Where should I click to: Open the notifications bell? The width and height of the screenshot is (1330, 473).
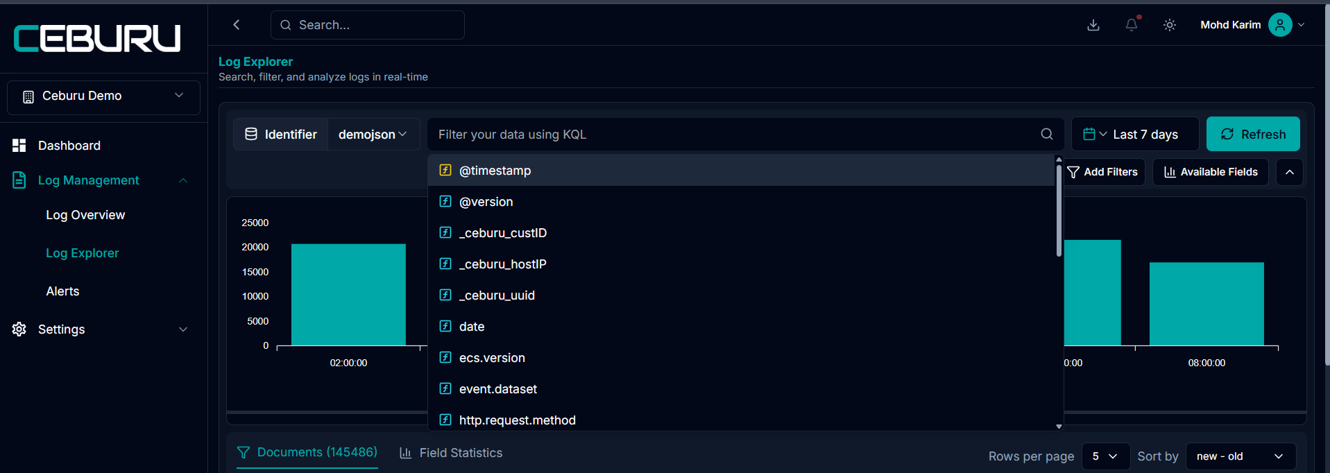coord(1132,25)
